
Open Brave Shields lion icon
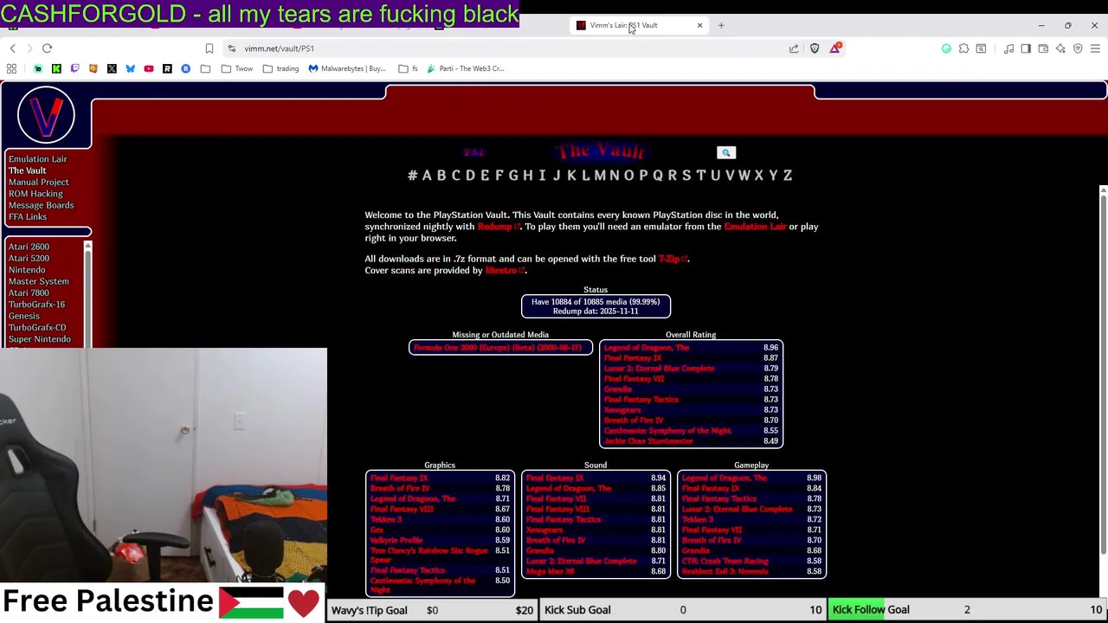[x=815, y=48]
